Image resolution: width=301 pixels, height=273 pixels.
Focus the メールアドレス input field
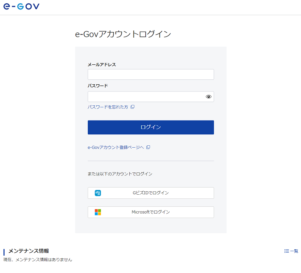click(x=150, y=75)
